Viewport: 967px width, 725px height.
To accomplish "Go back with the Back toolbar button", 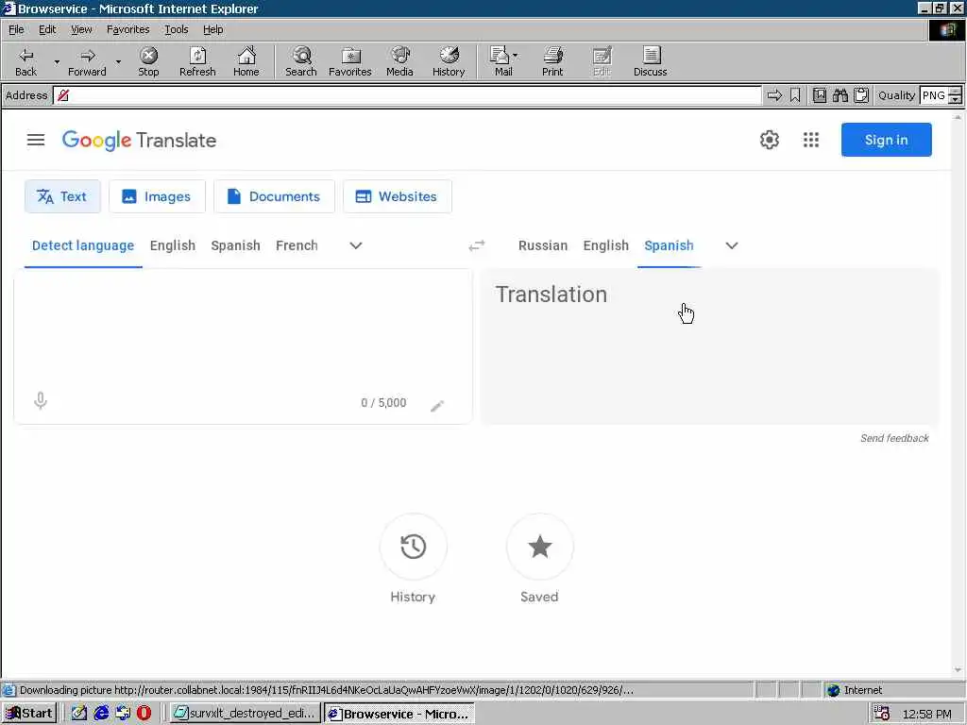I will pyautogui.click(x=25, y=61).
